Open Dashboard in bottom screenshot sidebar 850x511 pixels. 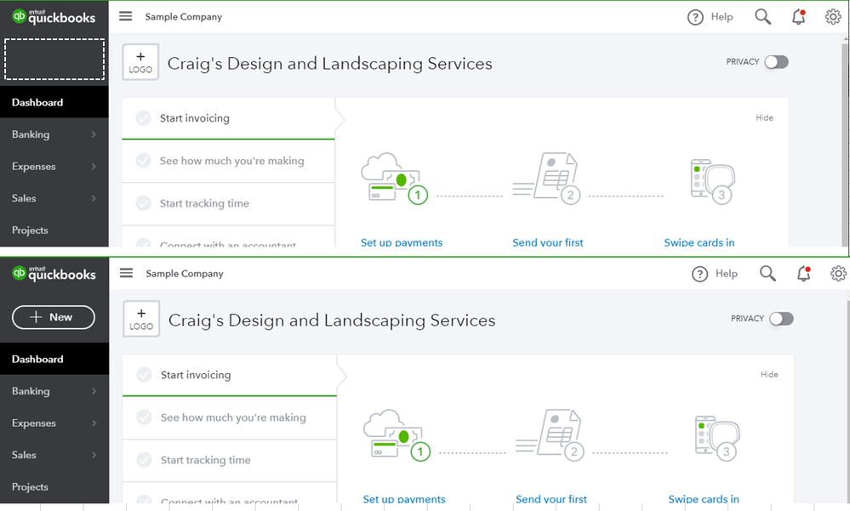(x=54, y=360)
